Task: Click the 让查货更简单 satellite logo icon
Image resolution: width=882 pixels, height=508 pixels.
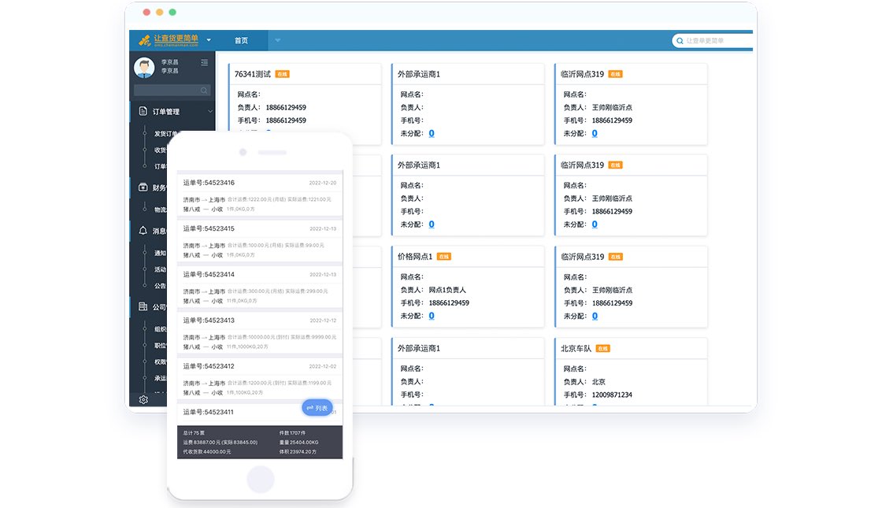Action: click(x=145, y=40)
